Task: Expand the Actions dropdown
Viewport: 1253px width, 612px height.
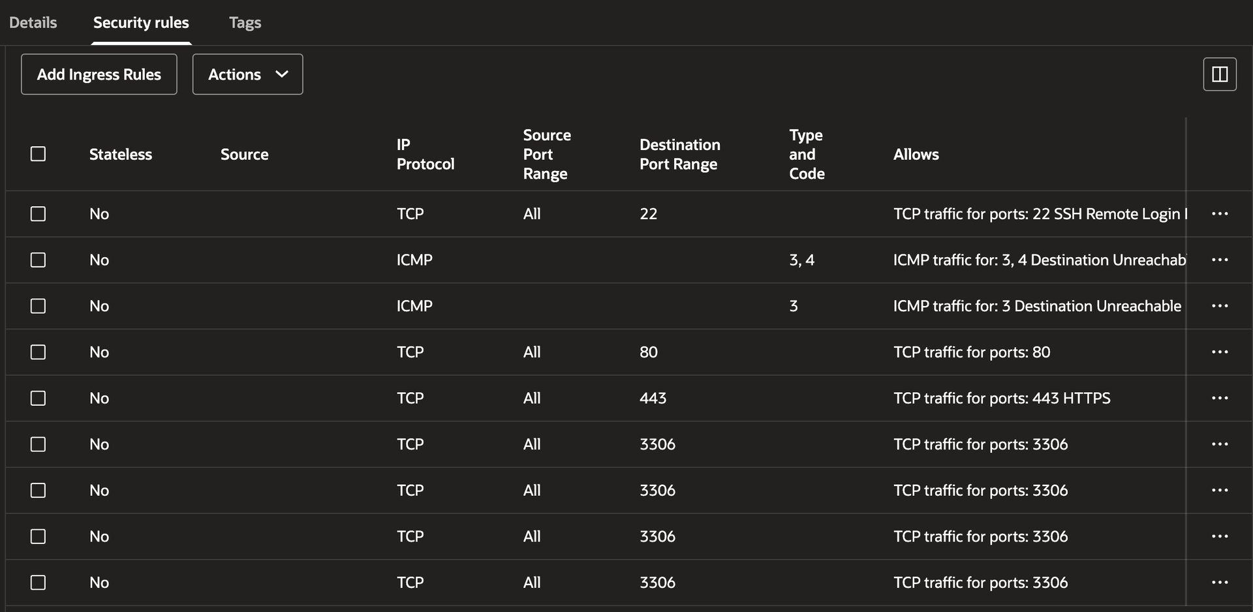Action: tap(247, 74)
